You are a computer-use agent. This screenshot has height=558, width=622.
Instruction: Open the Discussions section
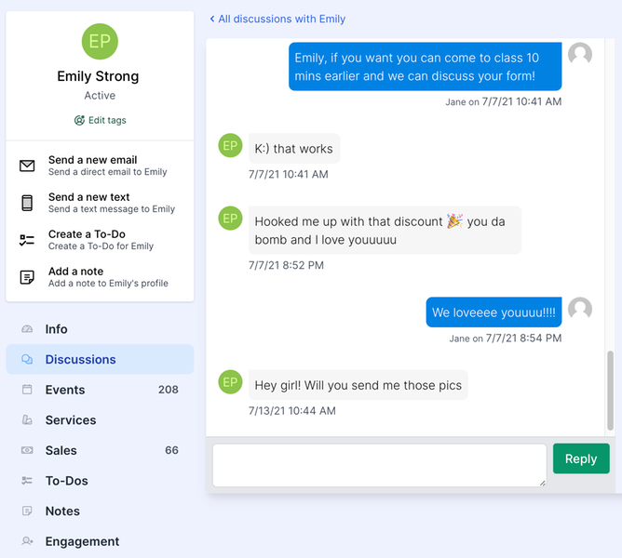[81, 360]
